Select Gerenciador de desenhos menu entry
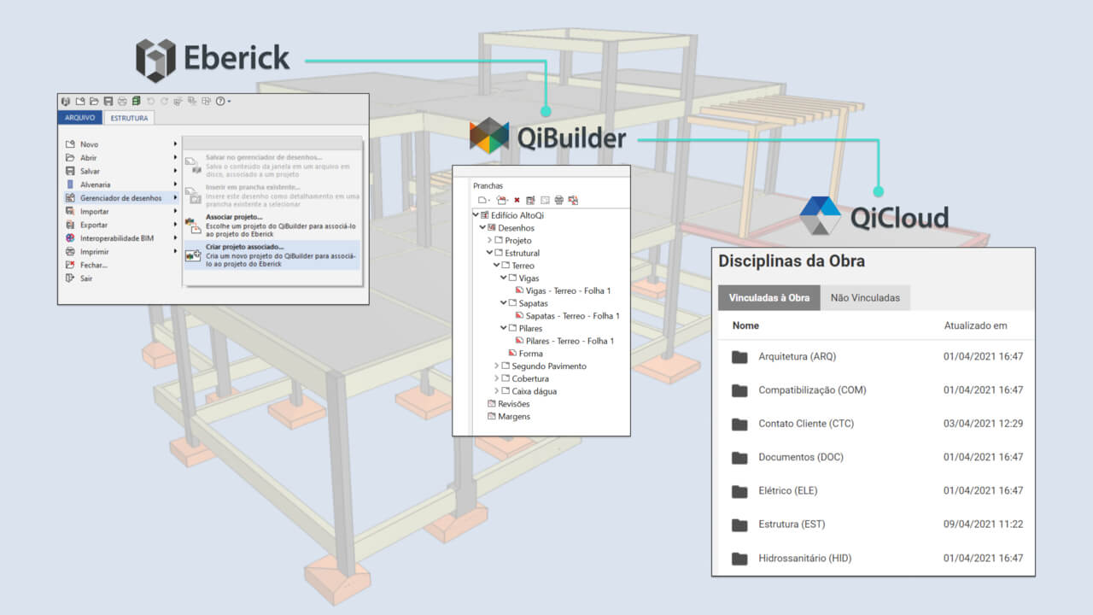The height and width of the screenshot is (615, 1093). pyautogui.click(x=123, y=198)
